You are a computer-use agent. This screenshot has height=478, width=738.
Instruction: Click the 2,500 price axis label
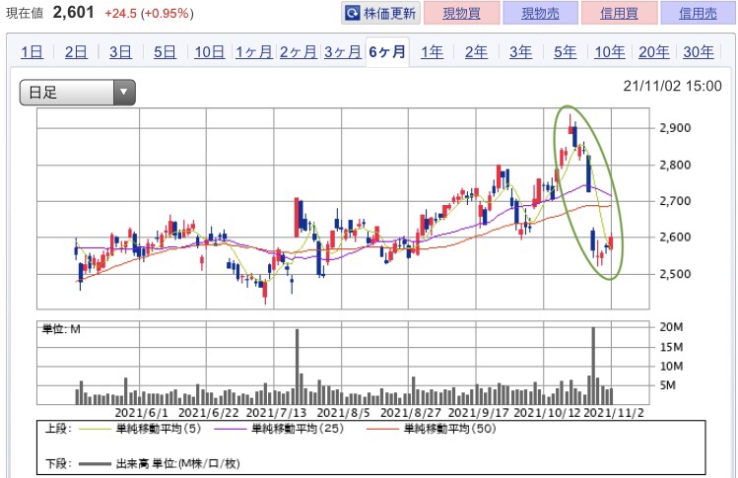pyautogui.click(x=675, y=274)
